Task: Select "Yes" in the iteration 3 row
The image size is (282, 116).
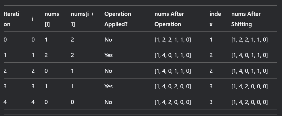Action: click(x=108, y=86)
